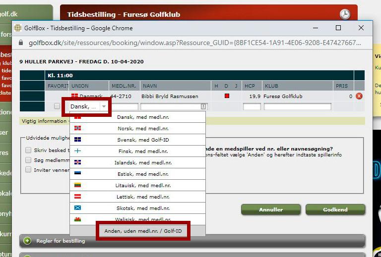Click the site lock icon in address bar

21,43
